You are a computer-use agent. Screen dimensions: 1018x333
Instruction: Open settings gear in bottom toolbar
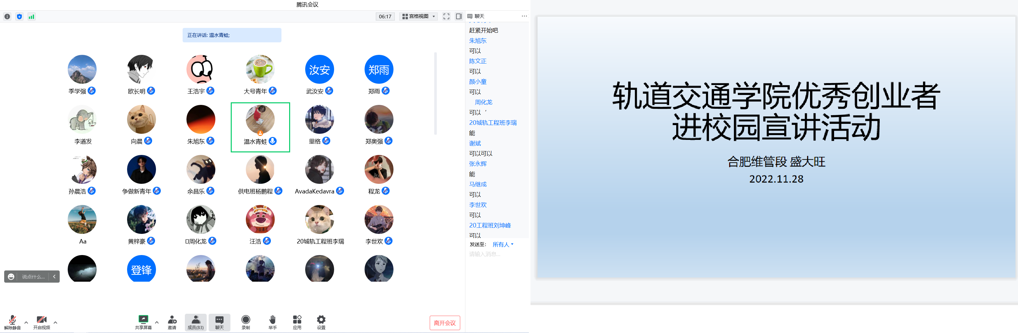coord(321,319)
